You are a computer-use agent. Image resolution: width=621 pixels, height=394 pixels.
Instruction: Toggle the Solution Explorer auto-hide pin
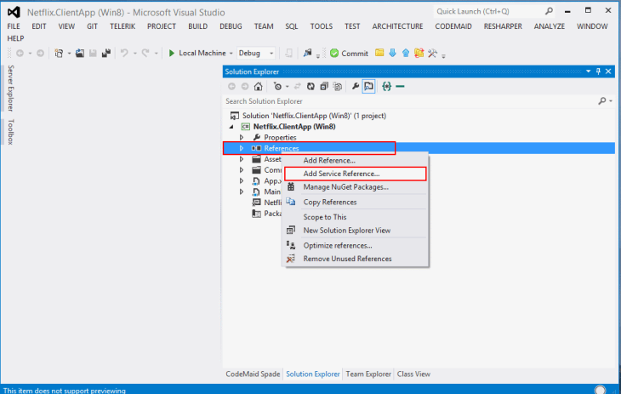pos(598,71)
